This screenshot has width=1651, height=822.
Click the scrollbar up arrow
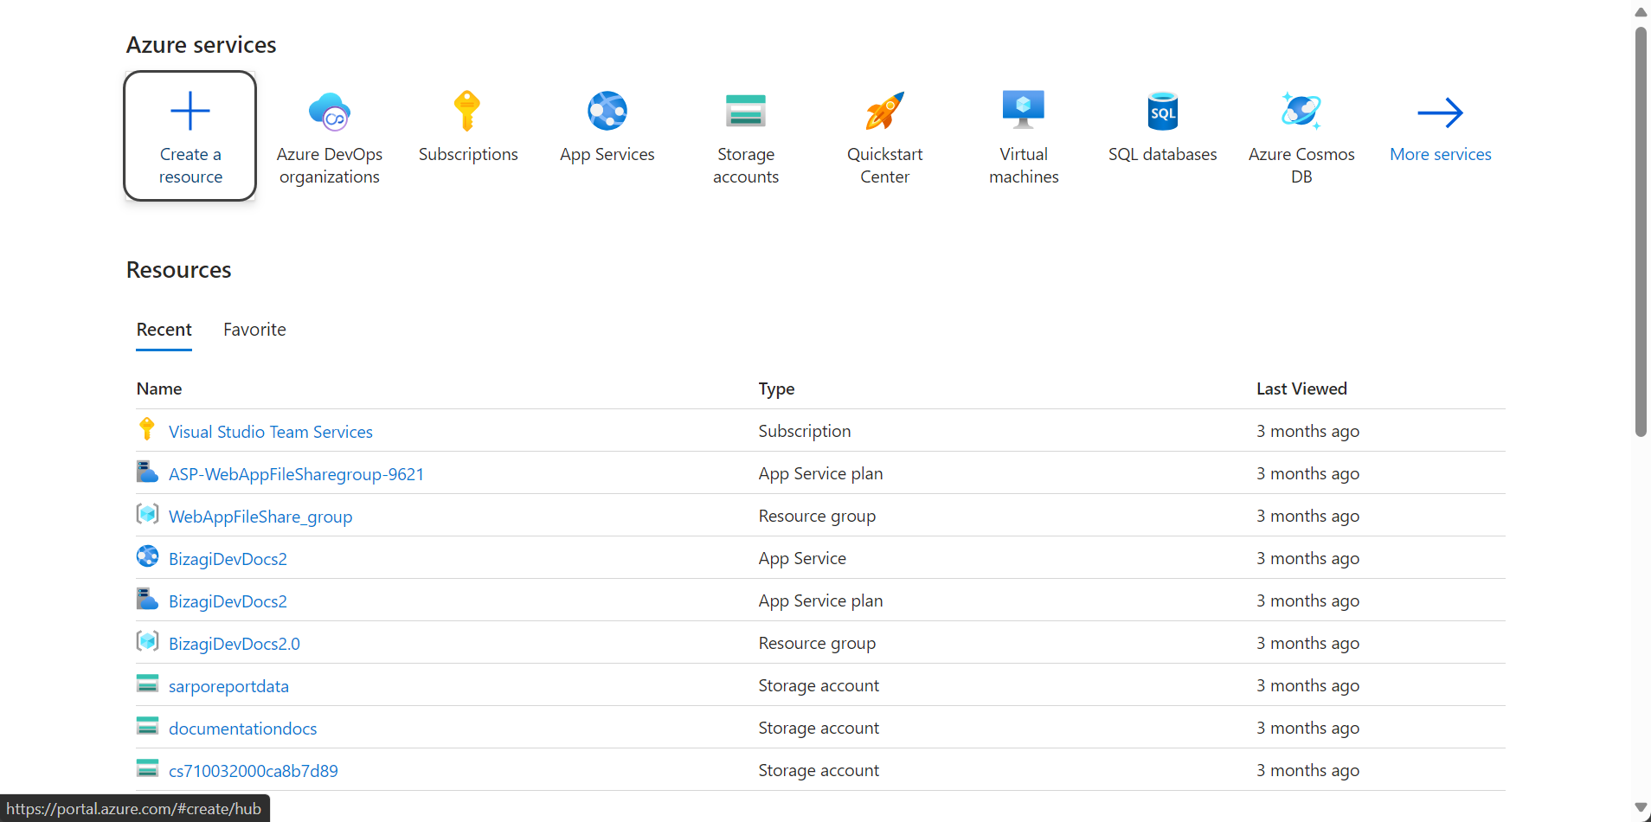(x=1641, y=12)
